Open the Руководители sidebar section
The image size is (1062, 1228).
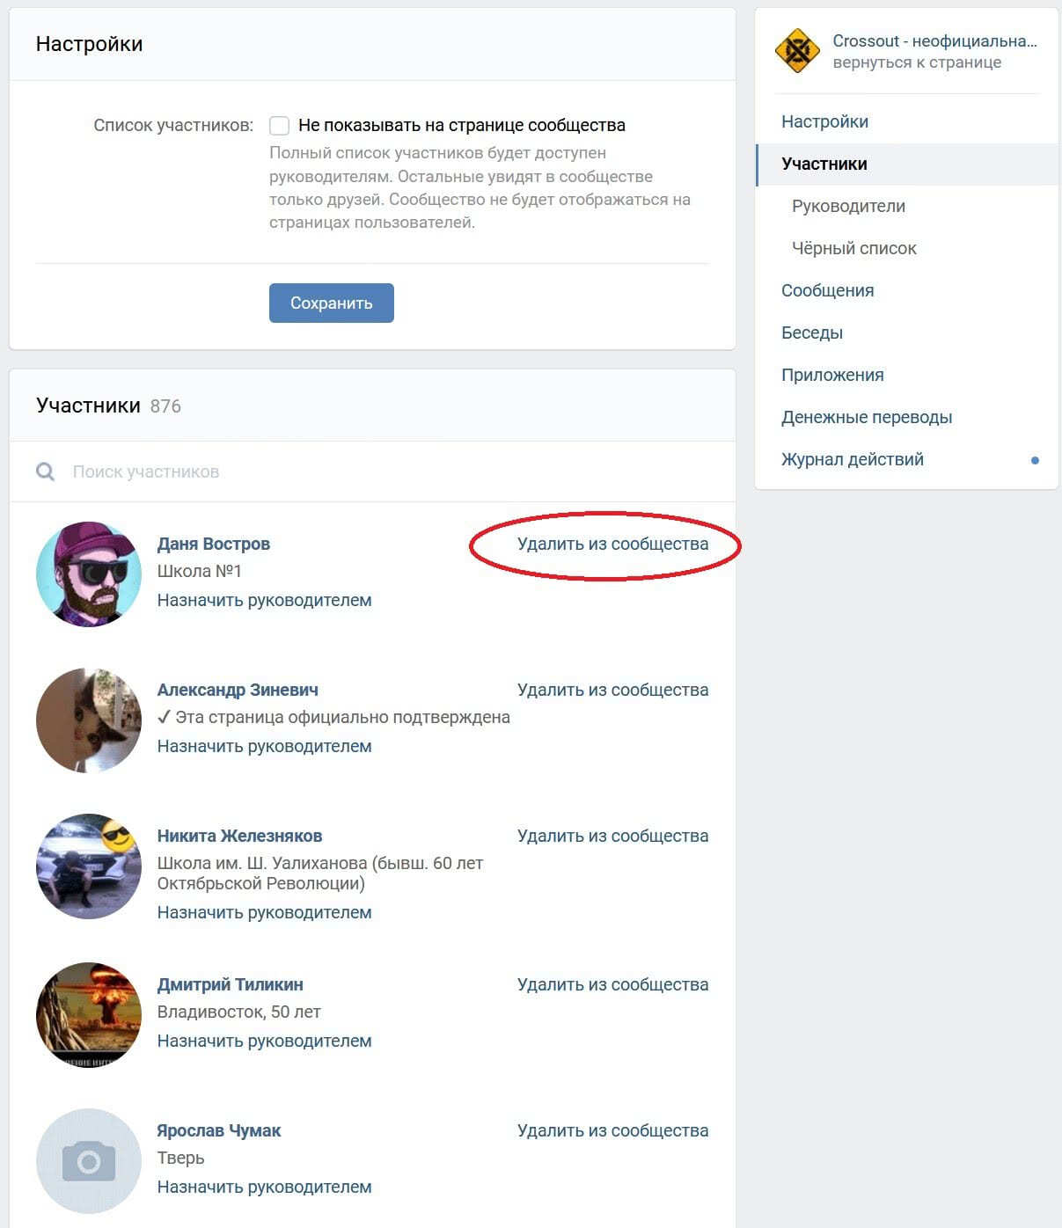point(848,207)
